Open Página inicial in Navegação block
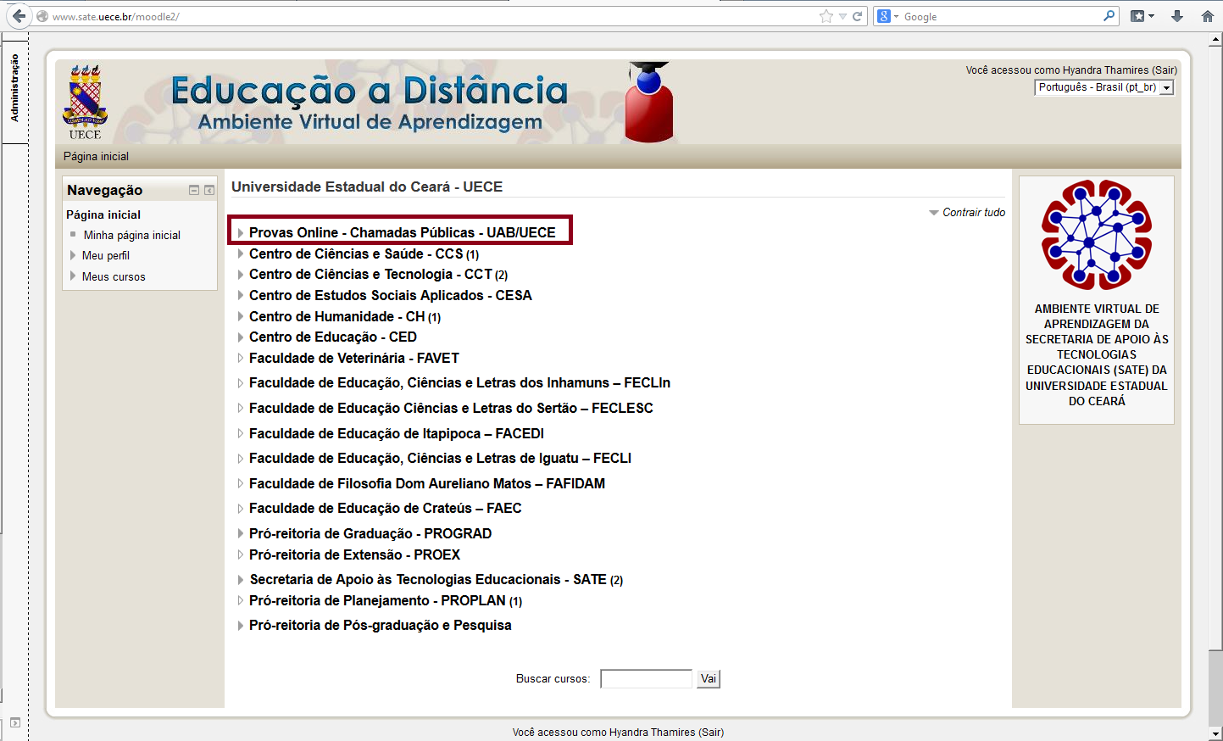Screen dimensions: 1223x741 (x=103, y=214)
